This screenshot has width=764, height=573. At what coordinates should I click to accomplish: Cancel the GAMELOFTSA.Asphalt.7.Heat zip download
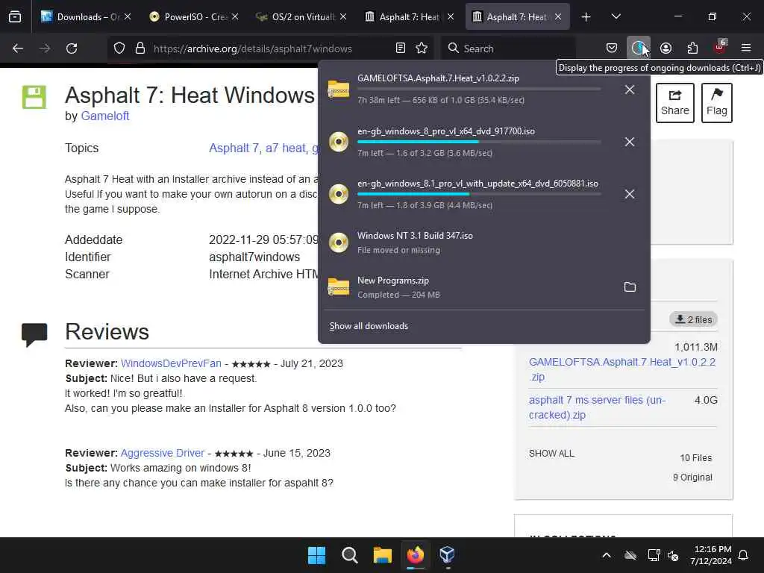630,90
